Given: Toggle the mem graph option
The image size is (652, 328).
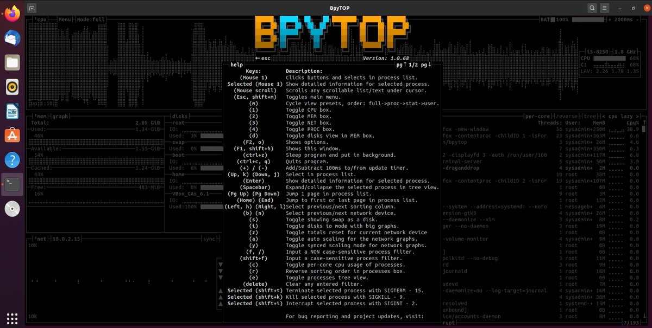Looking at the screenshot, I should (x=60, y=116).
